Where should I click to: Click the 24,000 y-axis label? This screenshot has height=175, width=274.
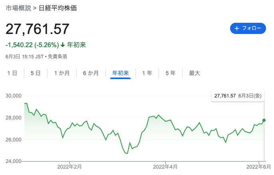point(14,161)
